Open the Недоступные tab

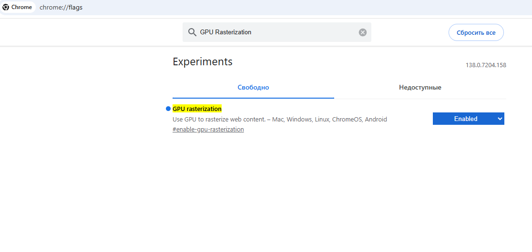(420, 88)
